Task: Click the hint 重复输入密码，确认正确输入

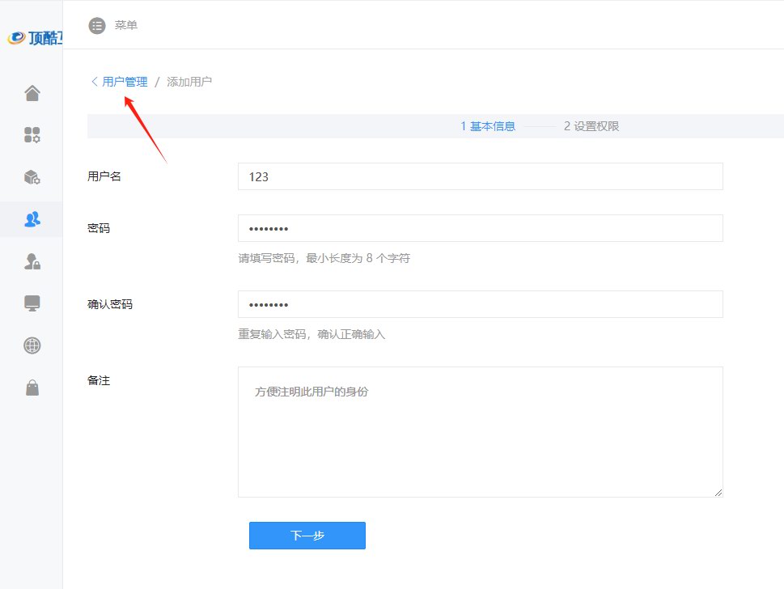Action: 311,334
